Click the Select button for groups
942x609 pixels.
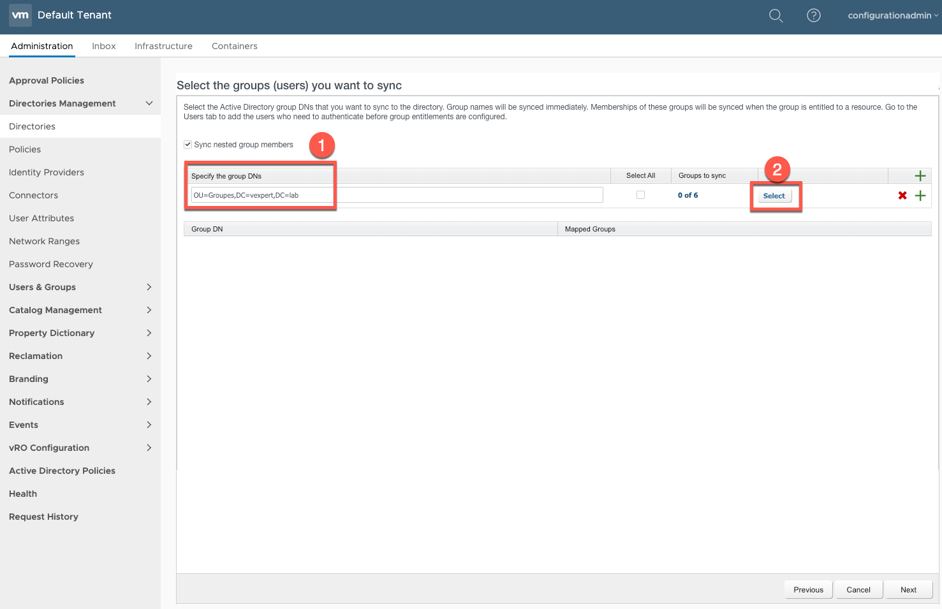(774, 196)
